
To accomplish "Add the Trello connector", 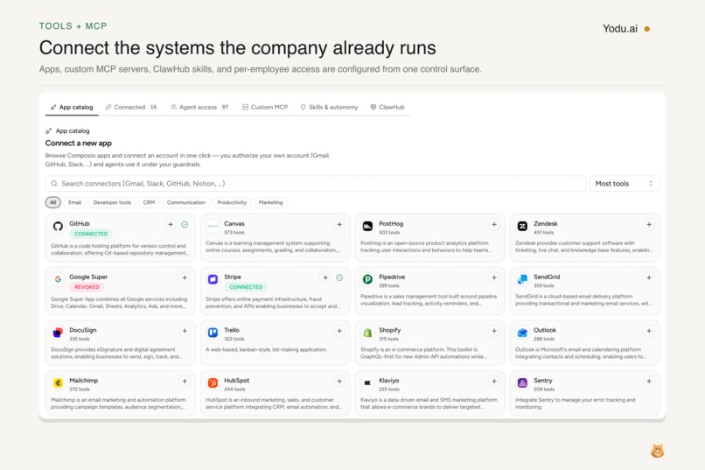I will click(339, 331).
